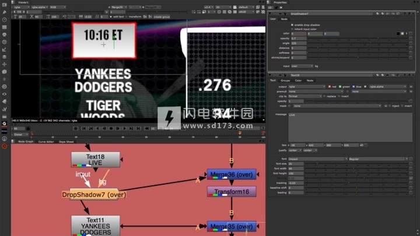Viewport: 420px width, 236px height.
Task: Click the DropShadow7 distance value field
Action: [299, 48]
